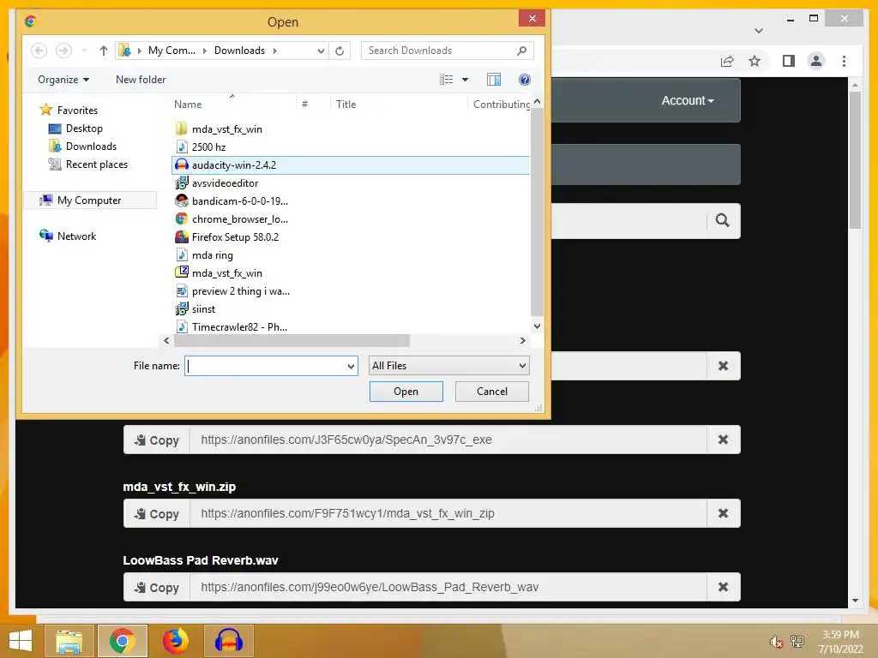
Task: Copy the SpecAn_3v97c_exe link
Action: coord(157,440)
